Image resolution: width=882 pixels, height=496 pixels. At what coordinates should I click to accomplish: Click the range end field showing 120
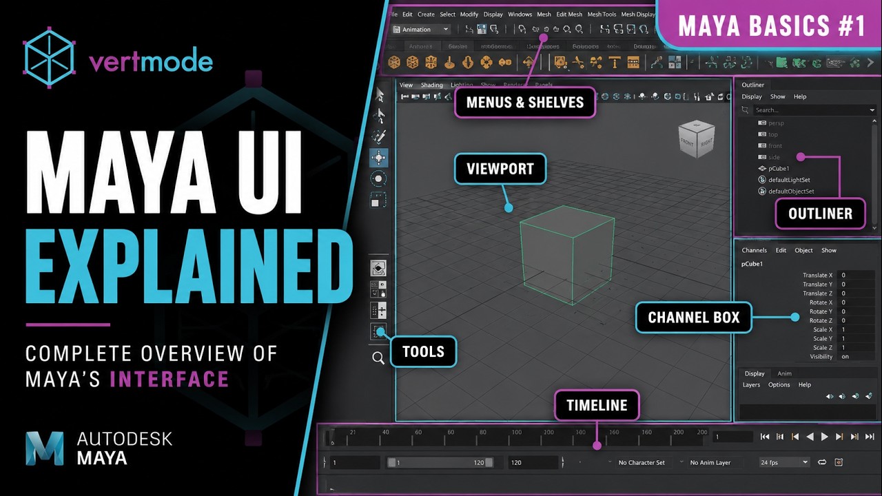(x=533, y=463)
